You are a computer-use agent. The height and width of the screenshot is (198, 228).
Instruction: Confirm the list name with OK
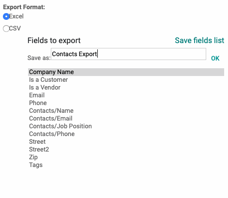point(215,58)
